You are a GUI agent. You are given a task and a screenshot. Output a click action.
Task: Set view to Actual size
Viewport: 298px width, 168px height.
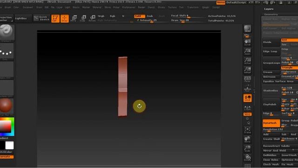247,61
